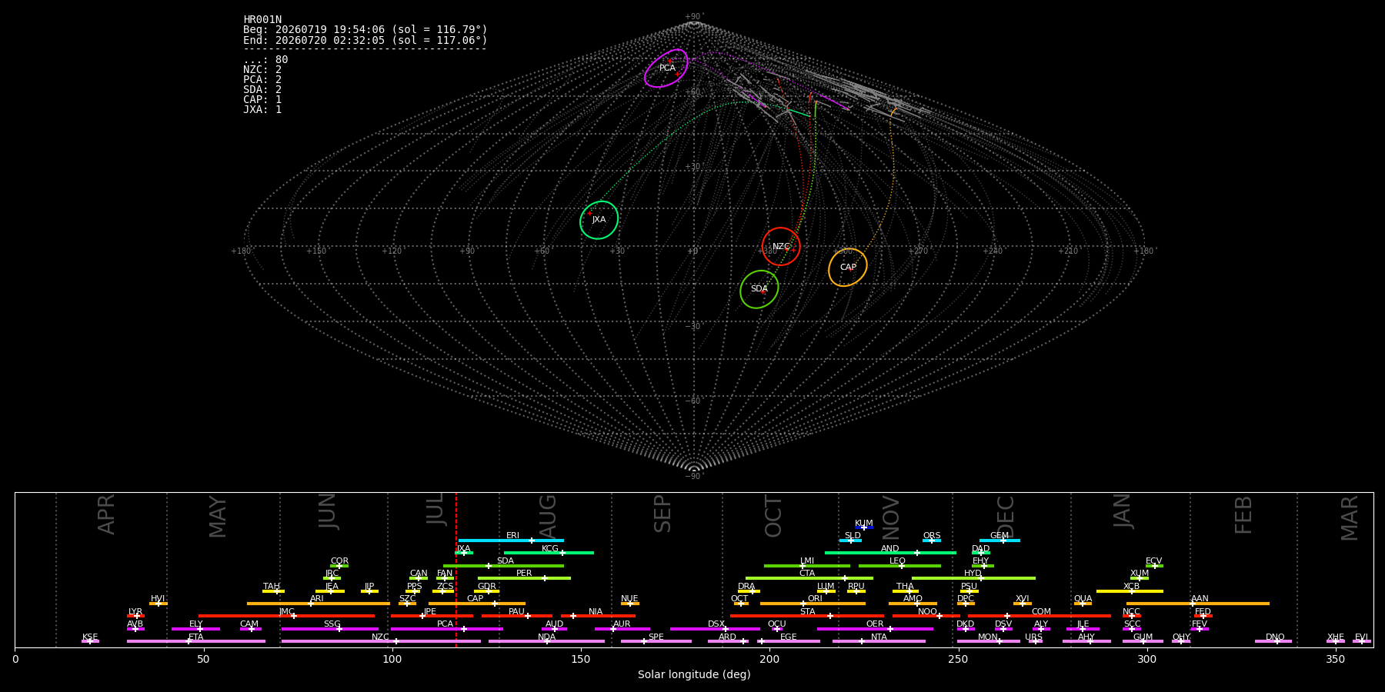Click the large AUG month label
This screenshot has height=692, width=1385.
click(x=547, y=516)
